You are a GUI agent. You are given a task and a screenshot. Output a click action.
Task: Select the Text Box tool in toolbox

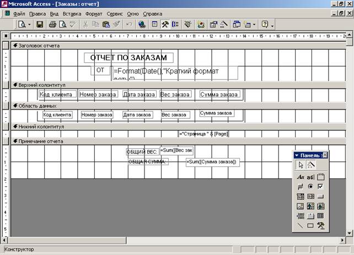tap(310, 177)
